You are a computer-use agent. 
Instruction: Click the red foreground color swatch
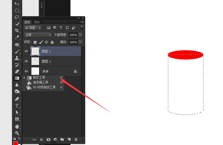pyautogui.click(x=15, y=143)
